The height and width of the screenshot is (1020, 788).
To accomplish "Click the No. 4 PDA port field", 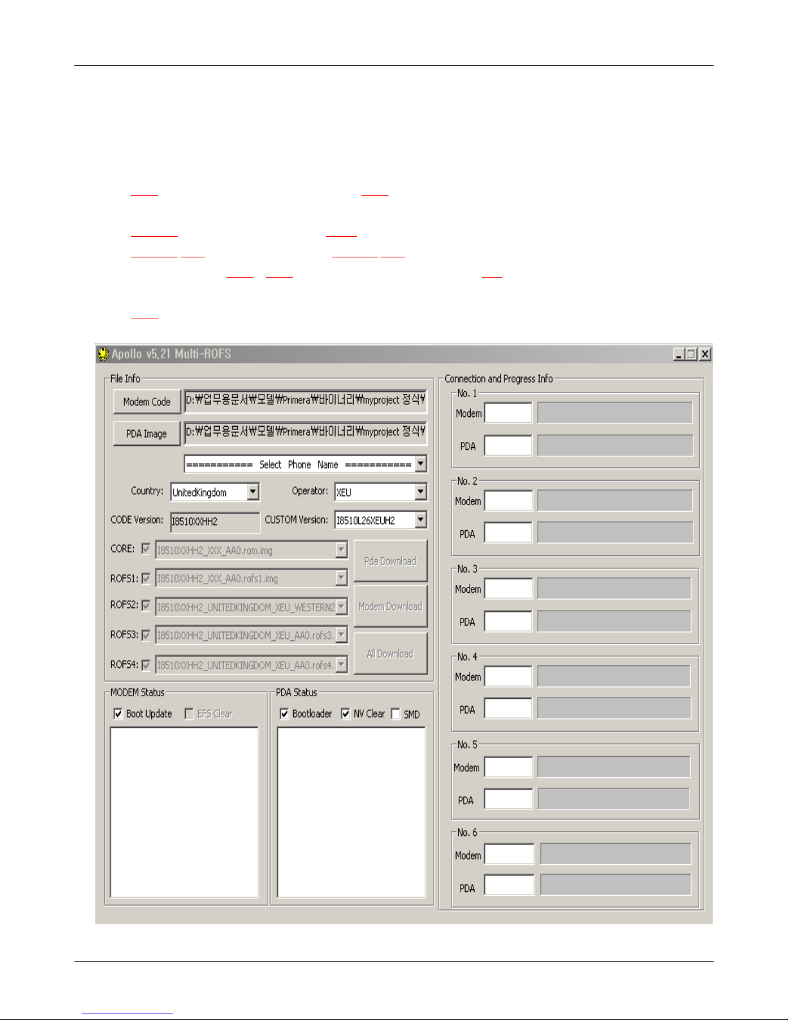I will (x=508, y=709).
